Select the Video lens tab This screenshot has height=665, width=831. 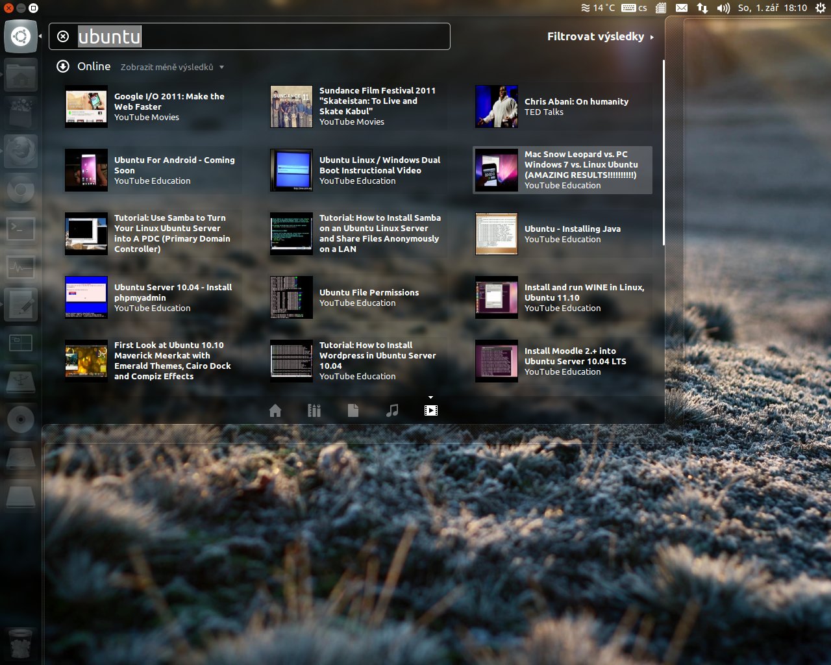430,410
